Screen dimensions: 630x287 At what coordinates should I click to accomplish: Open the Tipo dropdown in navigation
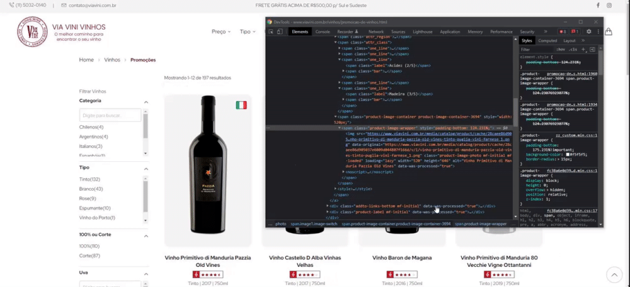click(248, 31)
